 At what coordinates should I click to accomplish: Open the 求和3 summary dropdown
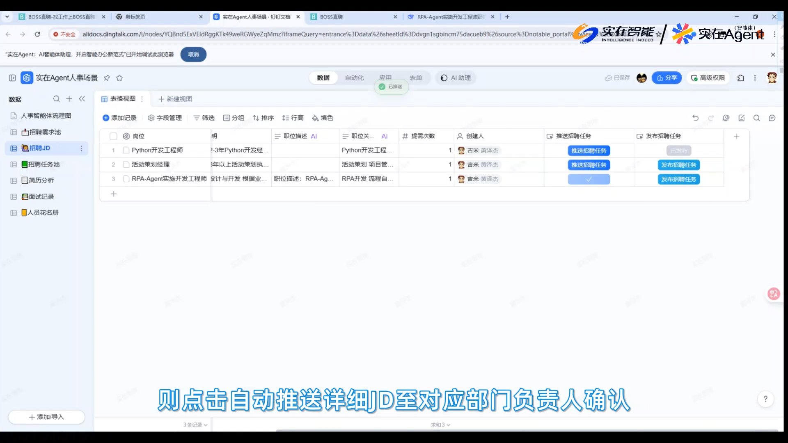tap(440, 425)
